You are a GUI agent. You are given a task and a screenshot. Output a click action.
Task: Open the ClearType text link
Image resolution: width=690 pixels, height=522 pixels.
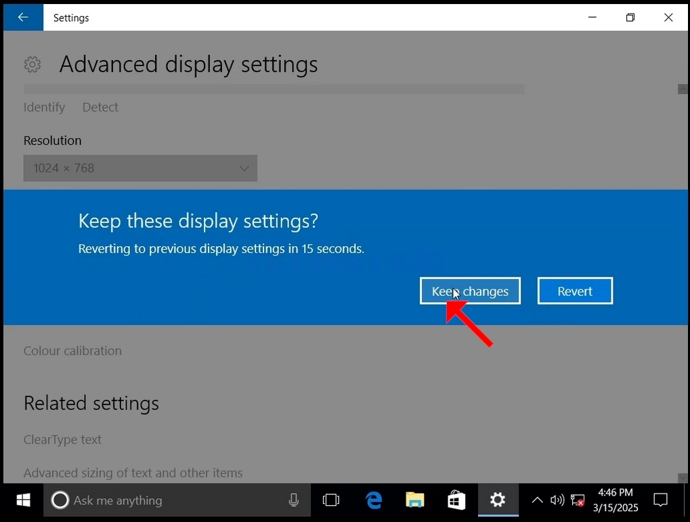pyautogui.click(x=62, y=440)
